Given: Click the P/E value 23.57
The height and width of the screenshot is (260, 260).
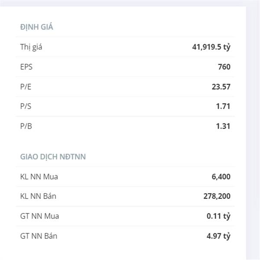Looking at the screenshot, I should [221, 87].
